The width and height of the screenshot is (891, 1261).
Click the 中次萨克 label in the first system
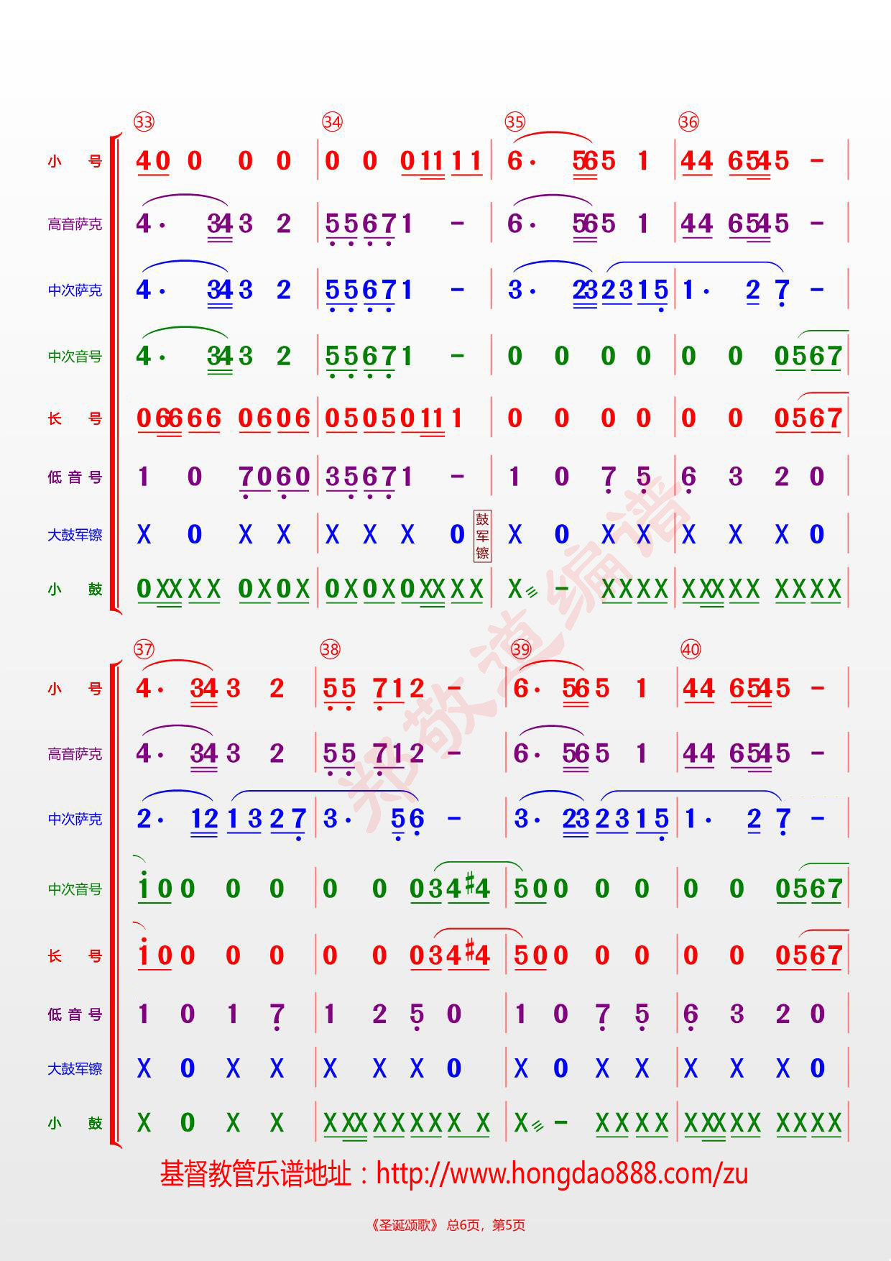[x=75, y=290]
